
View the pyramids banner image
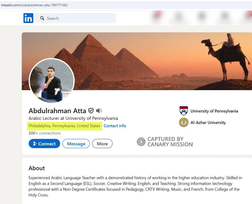click(x=137, y=61)
